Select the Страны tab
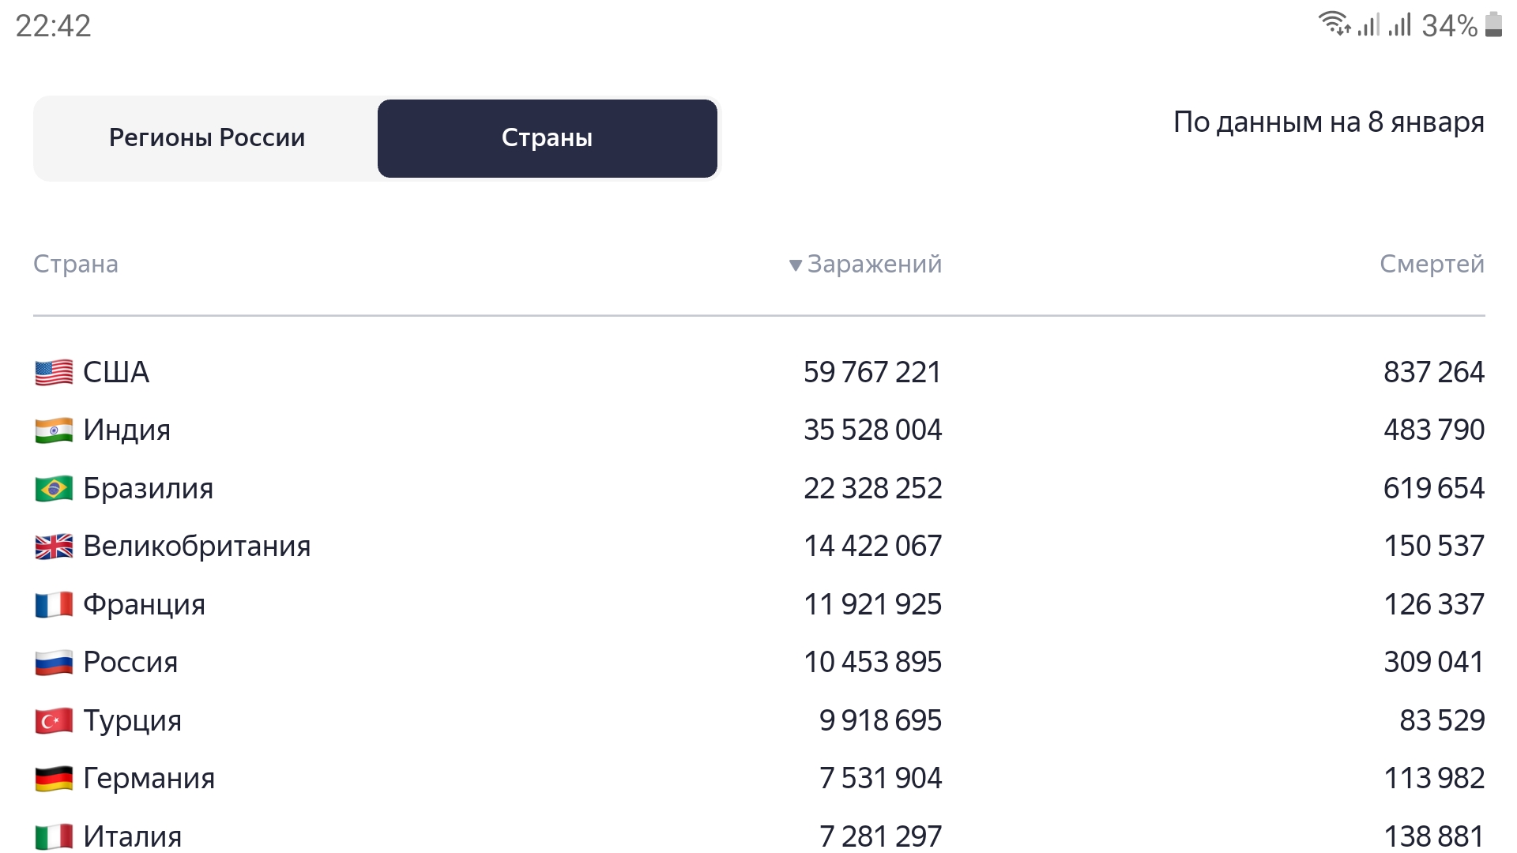This screenshot has height=853, width=1517. click(x=548, y=138)
